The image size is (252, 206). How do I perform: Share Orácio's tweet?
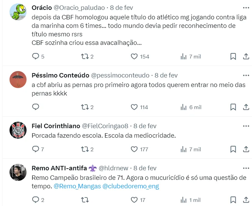[x=246, y=56]
